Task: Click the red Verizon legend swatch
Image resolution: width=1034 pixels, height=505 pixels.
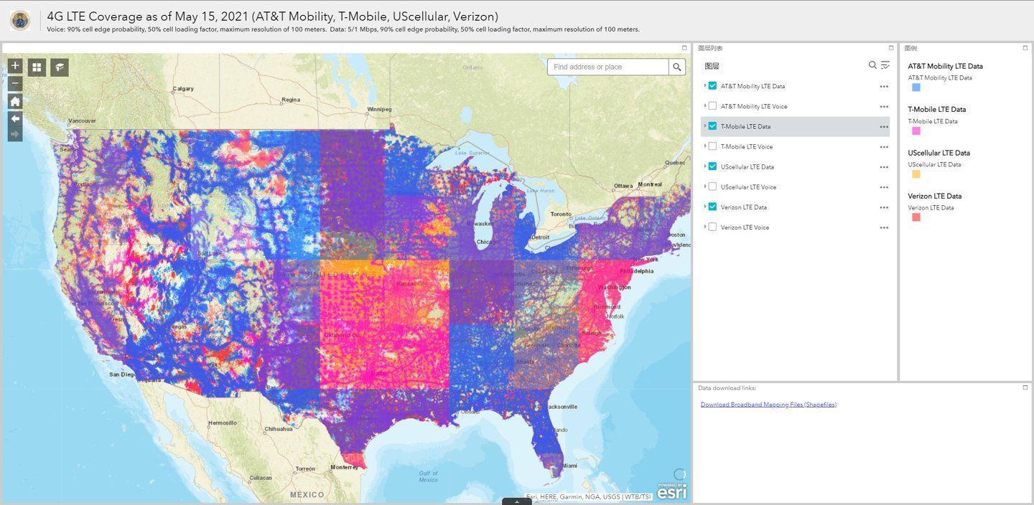Action: (x=916, y=217)
